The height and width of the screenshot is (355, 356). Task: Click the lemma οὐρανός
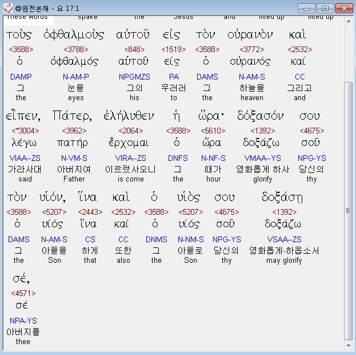[250, 61]
